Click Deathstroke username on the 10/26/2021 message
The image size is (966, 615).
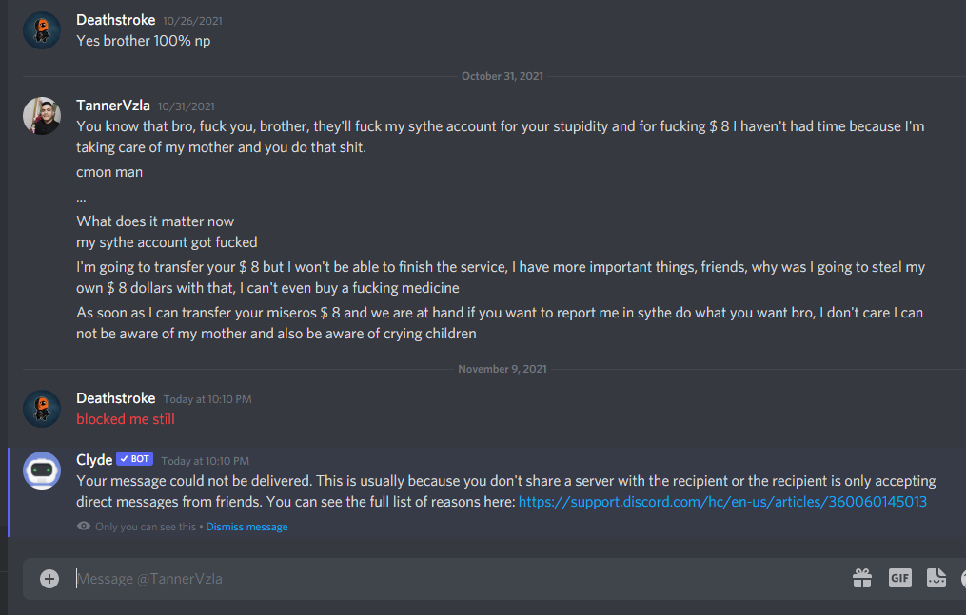(115, 20)
